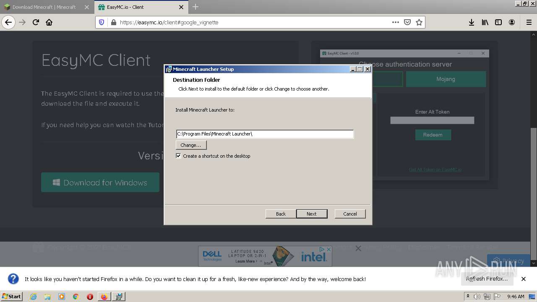The height and width of the screenshot is (302, 537).
Task: Click Download for Windows button
Action: point(100,182)
